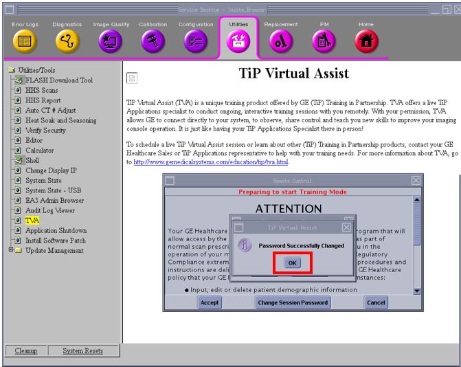Switch to the System Resets tab
Image resolution: width=461 pixels, height=367 pixels.
[x=82, y=351]
